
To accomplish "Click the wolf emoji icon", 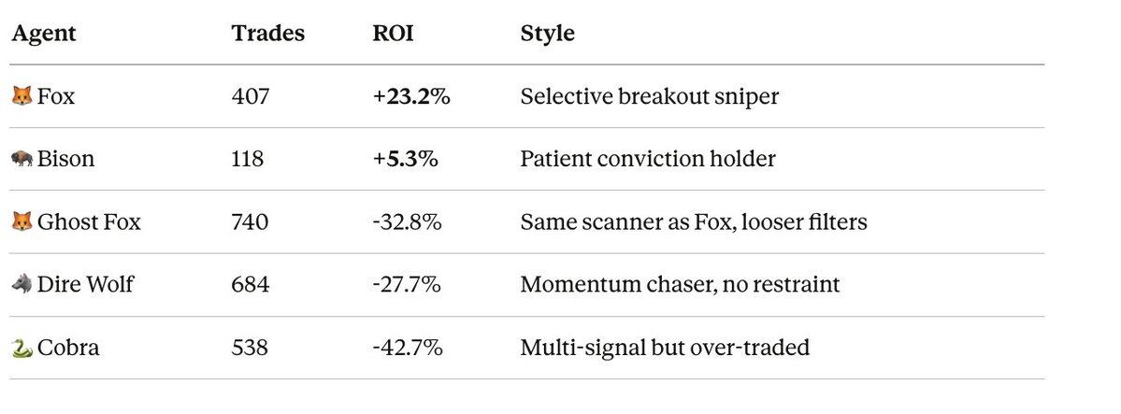I will tap(22, 284).
